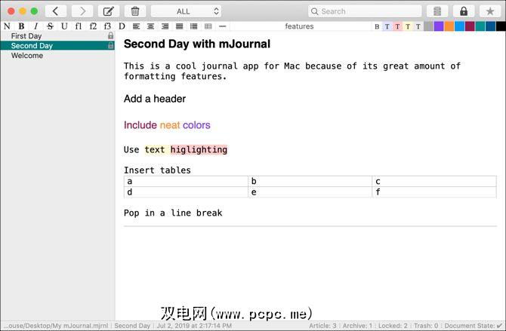Image resolution: width=506 pixels, height=331 pixels.
Task: Toggle strikethrough formatting with the S button
Action: [x=50, y=26]
